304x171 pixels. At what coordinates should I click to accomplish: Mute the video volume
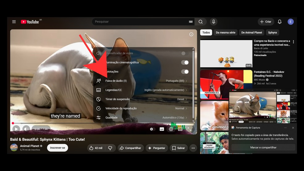(26, 129)
